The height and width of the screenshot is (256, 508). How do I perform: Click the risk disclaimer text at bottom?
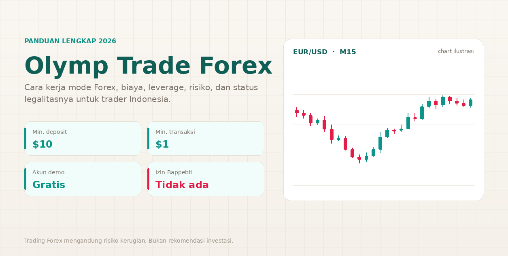coord(129,241)
